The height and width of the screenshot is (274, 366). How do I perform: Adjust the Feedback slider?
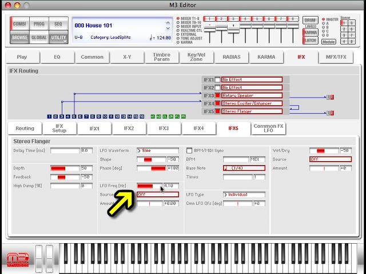tap(65, 177)
